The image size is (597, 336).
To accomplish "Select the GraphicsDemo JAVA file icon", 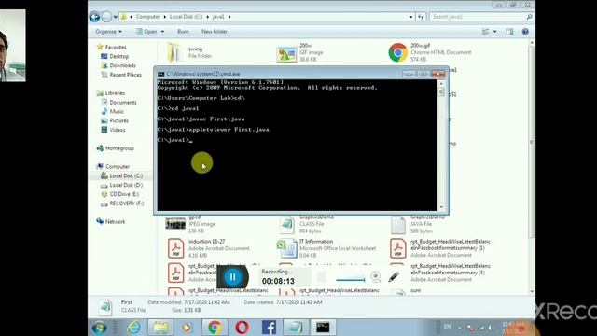I will coord(398,225).
